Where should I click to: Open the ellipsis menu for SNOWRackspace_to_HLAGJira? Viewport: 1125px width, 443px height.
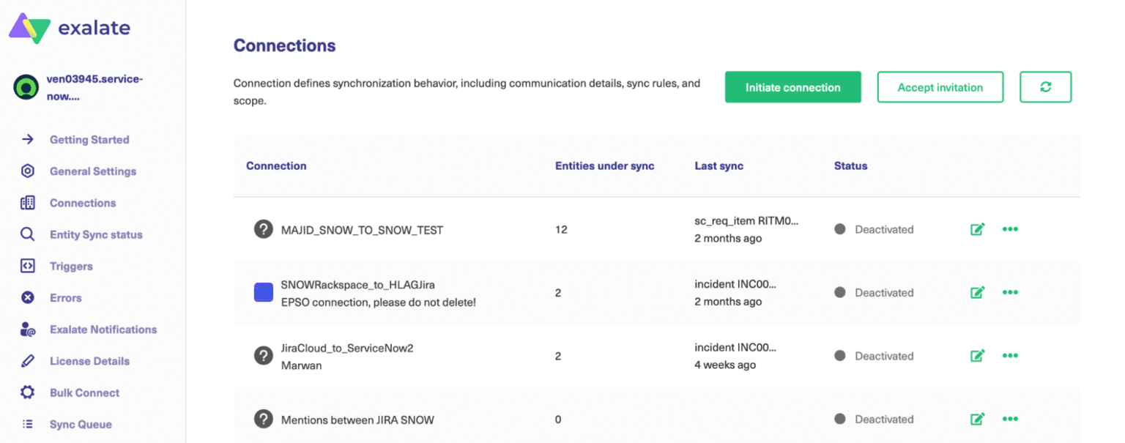1010,291
